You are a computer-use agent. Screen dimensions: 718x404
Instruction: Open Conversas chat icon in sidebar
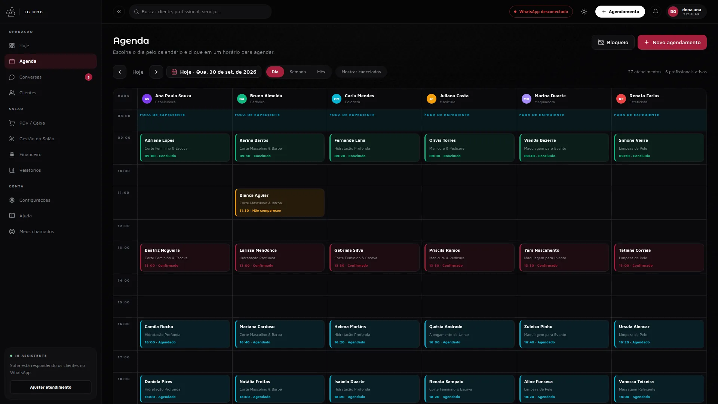12,77
